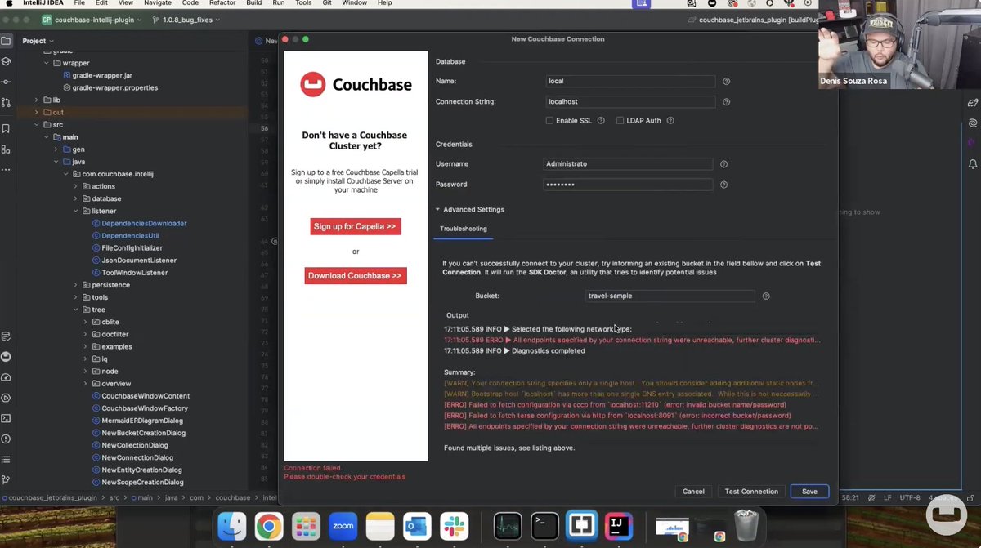Open the Gradle elephant icon on right sidebar
The image size is (981, 548).
[x=973, y=103]
